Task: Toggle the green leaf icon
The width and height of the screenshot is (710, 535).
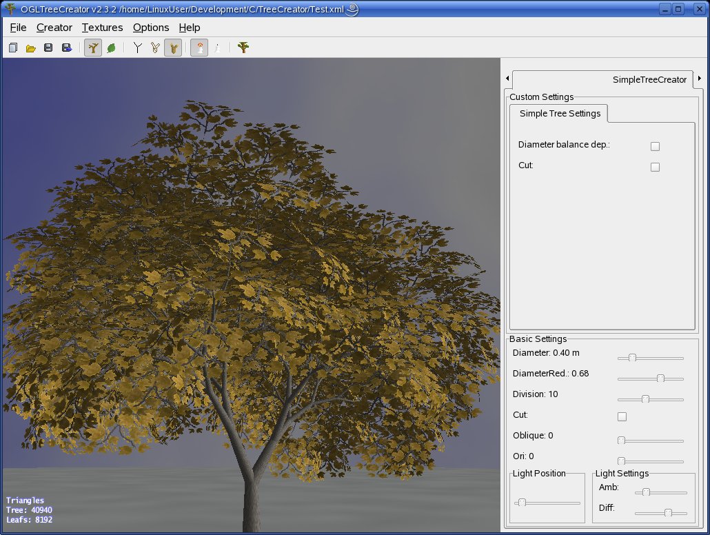Action: (x=110, y=48)
